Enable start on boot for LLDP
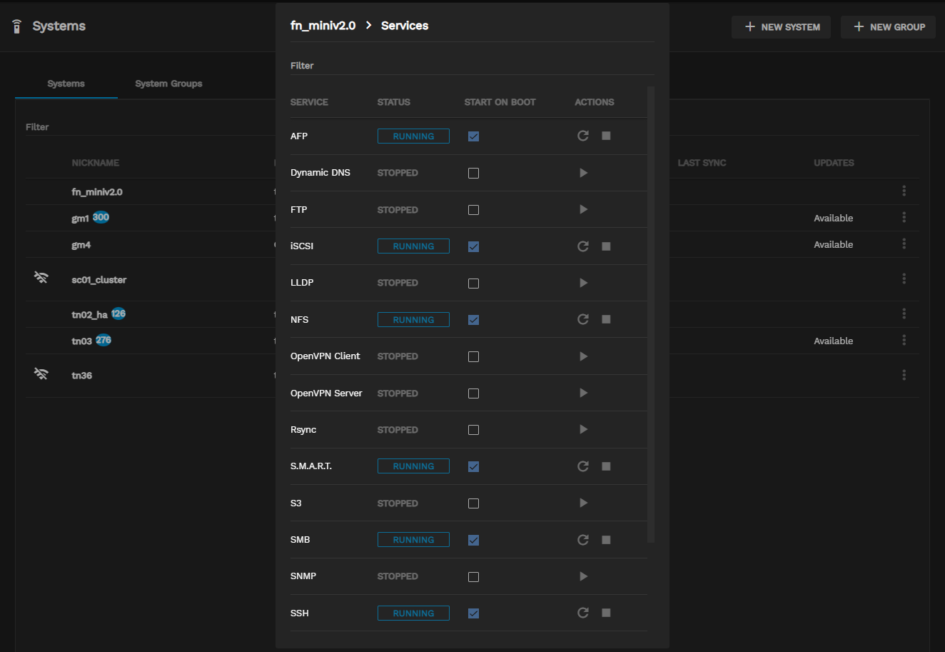Screen dimensions: 945x652 473,284
